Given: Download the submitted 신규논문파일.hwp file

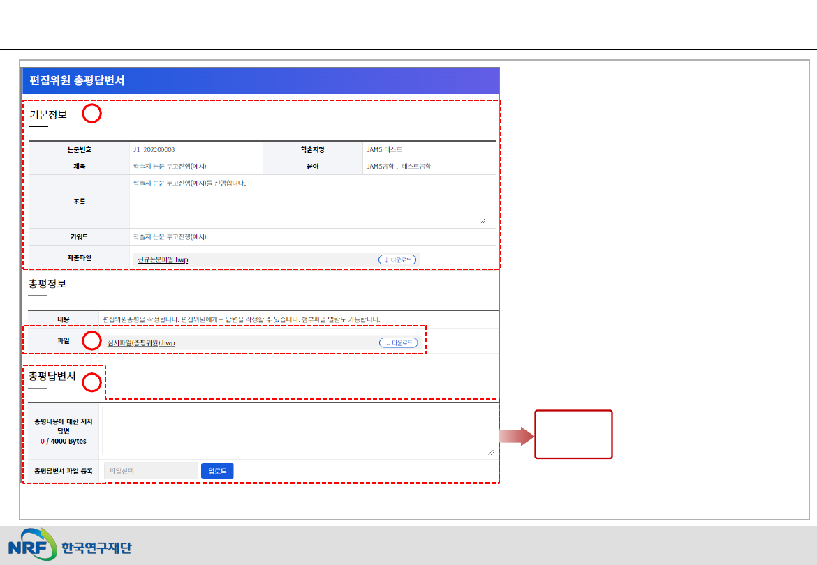Looking at the screenshot, I should (397, 259).
